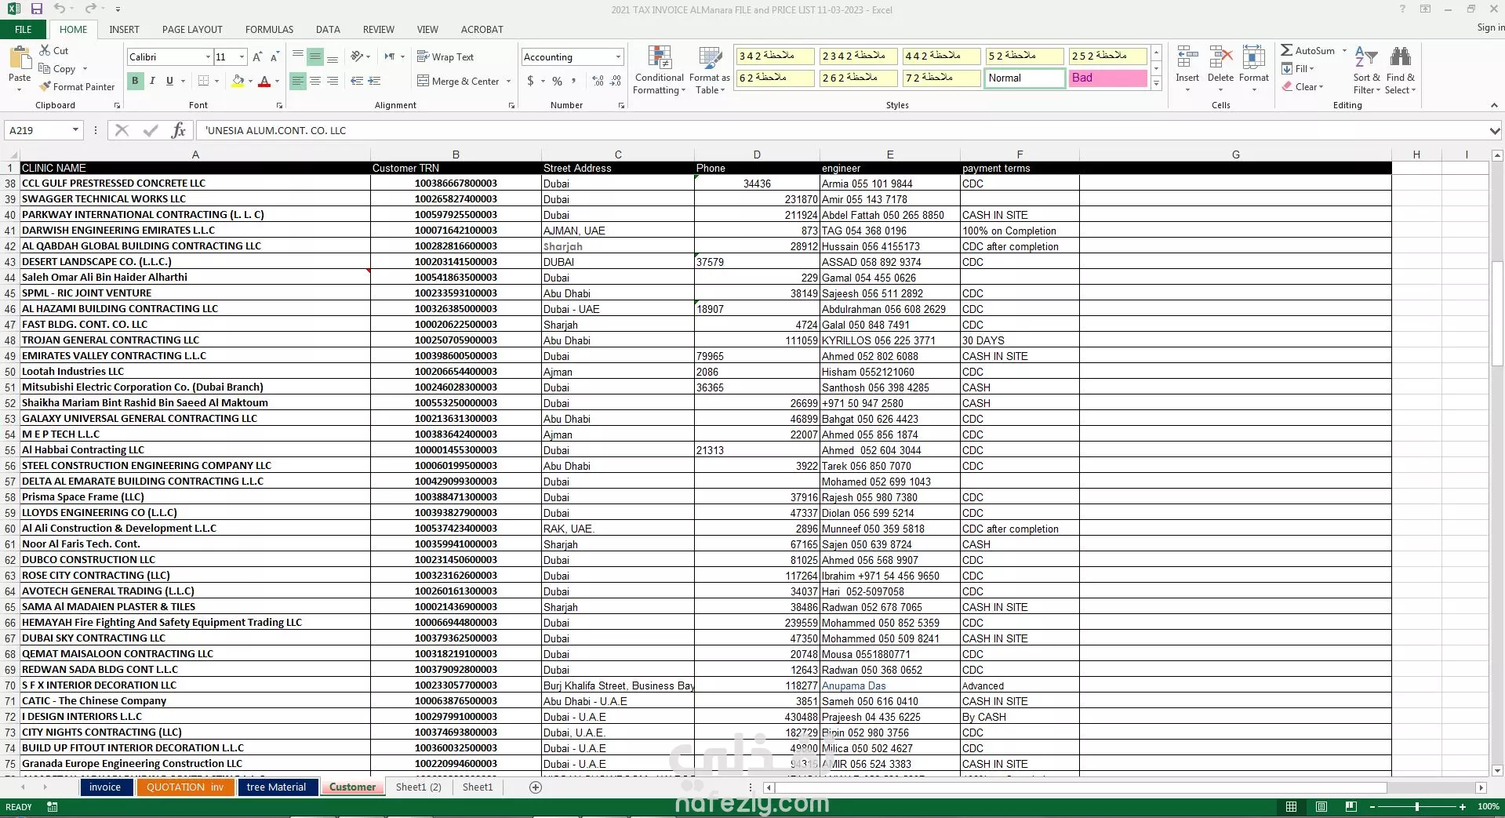The width and height of the screenshot is (1505, 818).
Task: Open the font size dropdown
Action: [242, 56]
